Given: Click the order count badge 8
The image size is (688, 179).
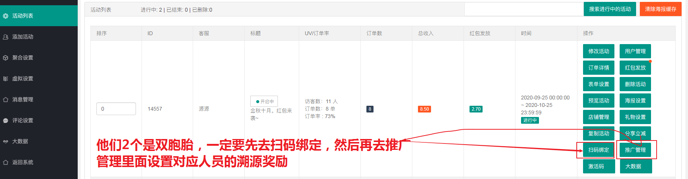Looking at the screenshot, I should click(x=370, y=109).
